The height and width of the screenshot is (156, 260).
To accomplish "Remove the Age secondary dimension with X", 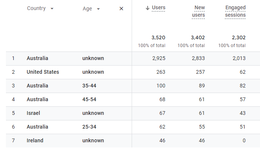I will click(x=121, y=9).
